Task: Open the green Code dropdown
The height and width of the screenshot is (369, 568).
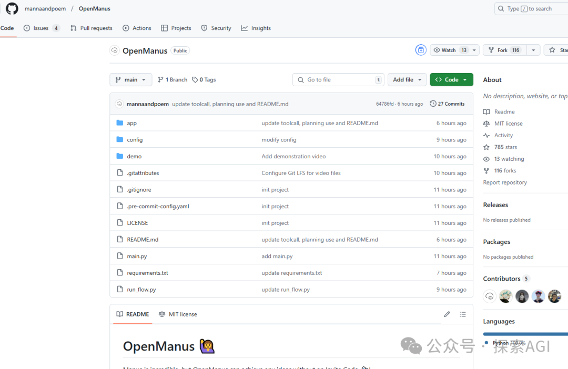Action: point(451,80)
